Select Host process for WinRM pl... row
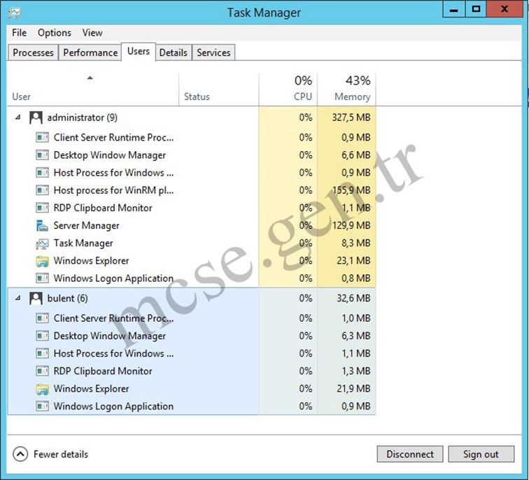 tap(191, 190)
